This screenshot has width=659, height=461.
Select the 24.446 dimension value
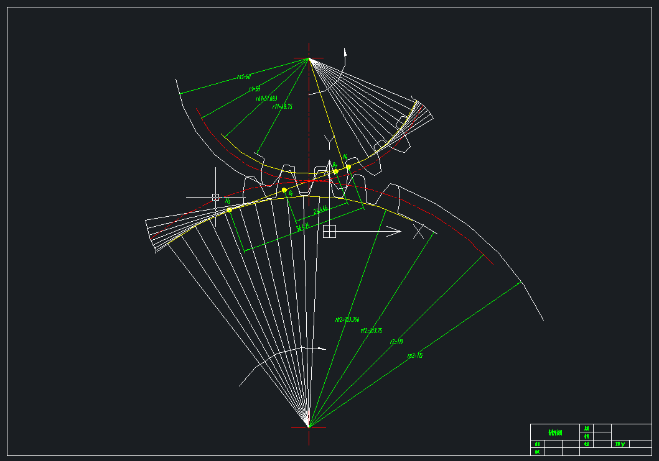[x=320, y=209]
